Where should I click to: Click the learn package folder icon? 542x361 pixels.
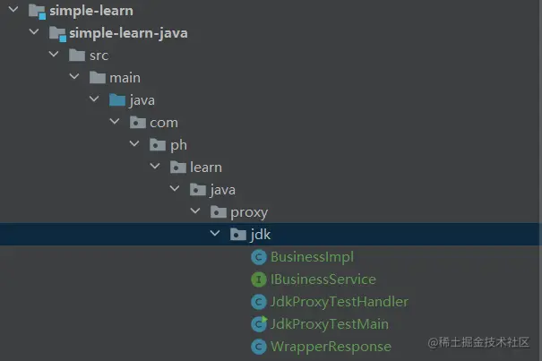(178, 168)
